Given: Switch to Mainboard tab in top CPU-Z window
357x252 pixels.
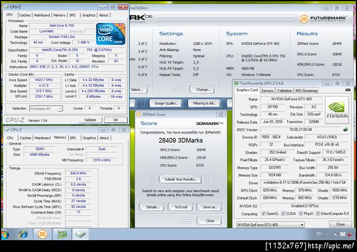Looking at the screenshot, I should point(42,15).
